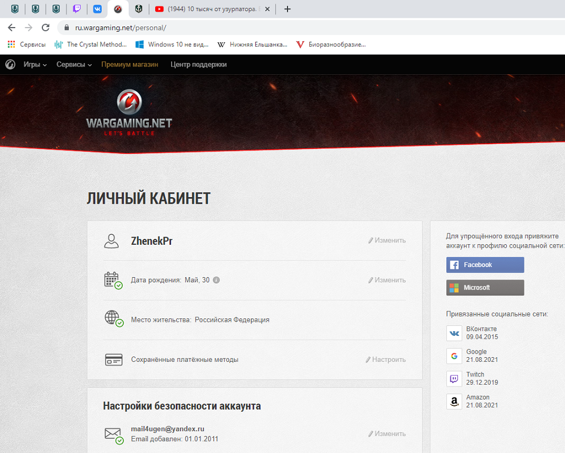Click the VKontakte linked network icon
Image resolution: width=565 pixels, height=453 pixels.
click(454, 333)
